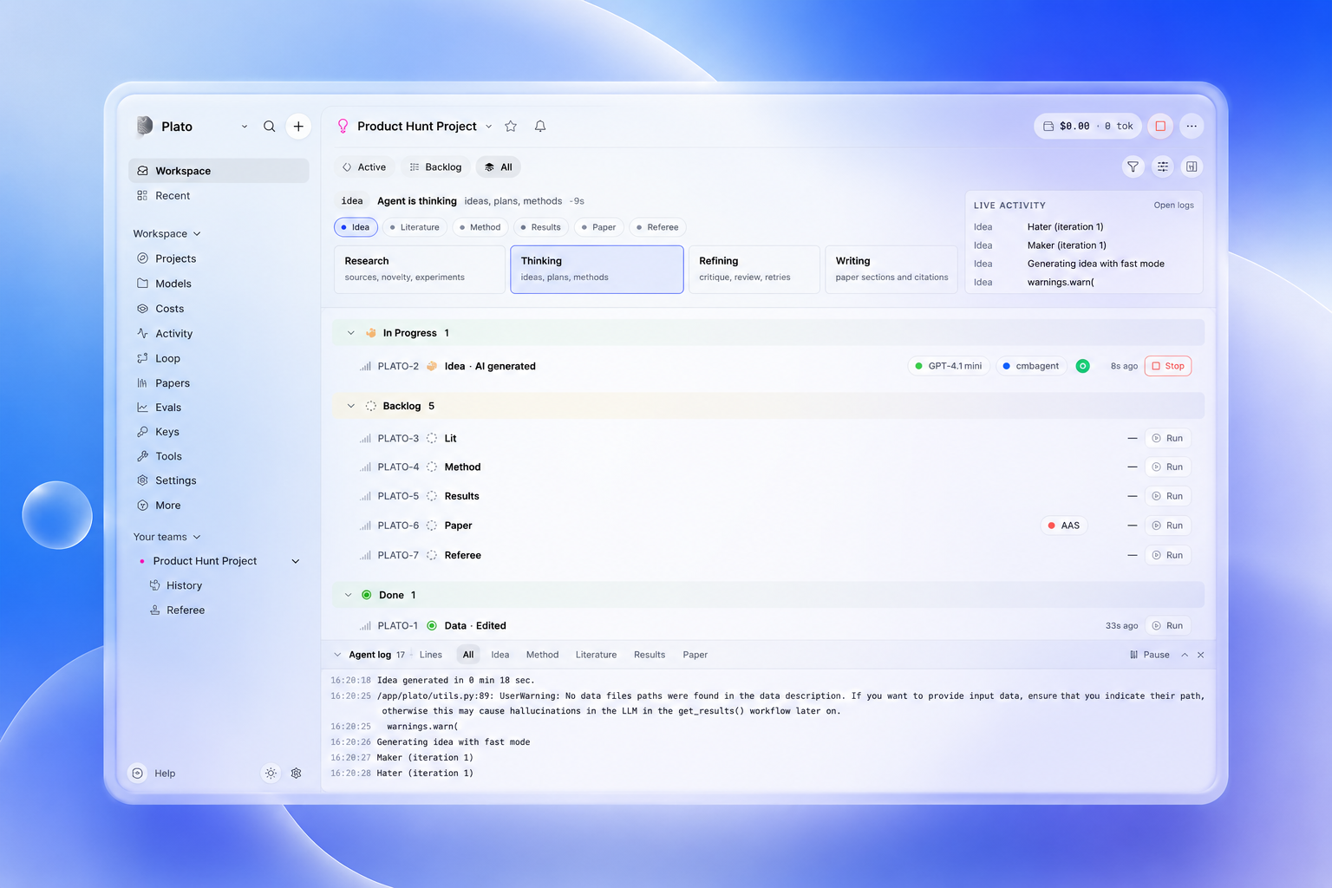The height and width of the screenshot is (888, 1332).
Task: Select the Idea stage chip
Action: pos(356,227)
